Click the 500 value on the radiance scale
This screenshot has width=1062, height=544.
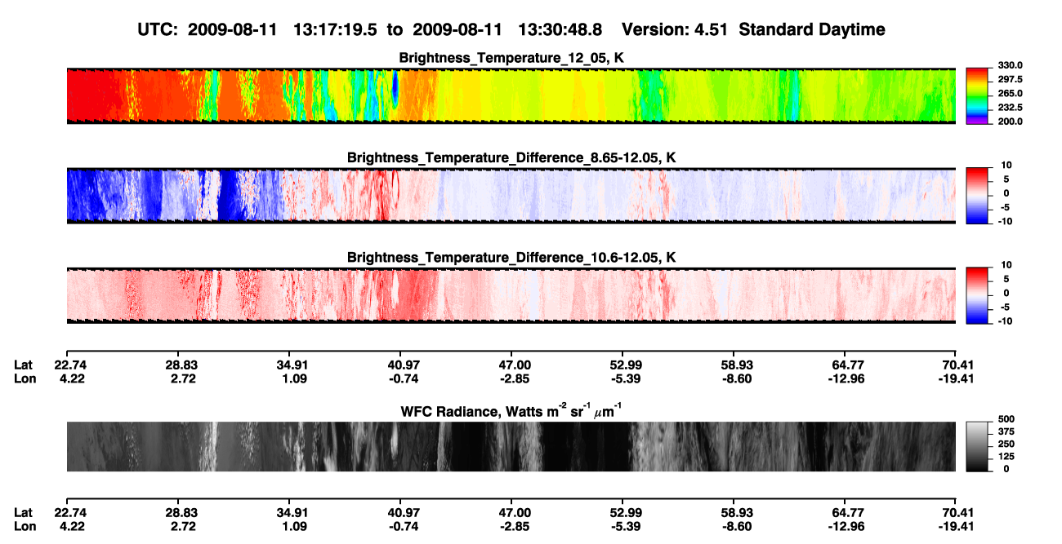click(x=1002, y=418)
